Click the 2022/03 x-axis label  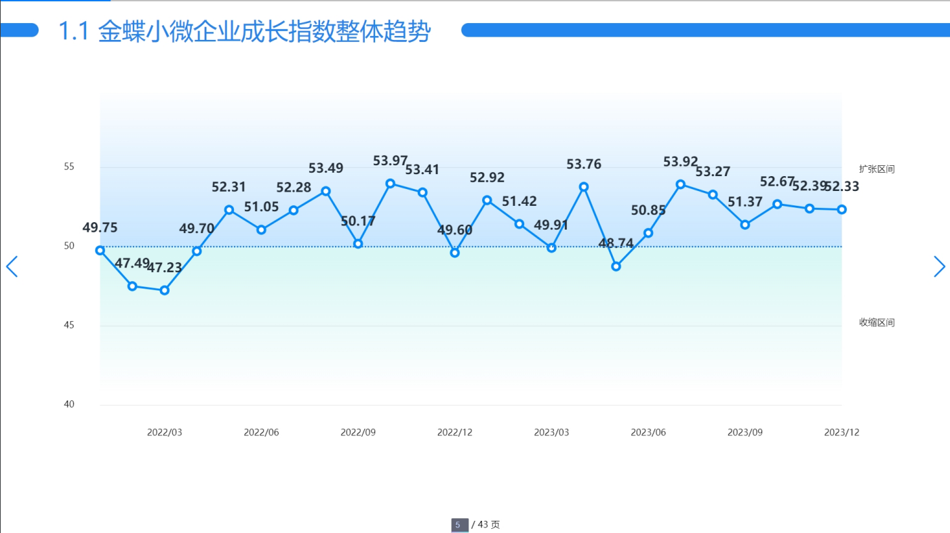[165, 433]
